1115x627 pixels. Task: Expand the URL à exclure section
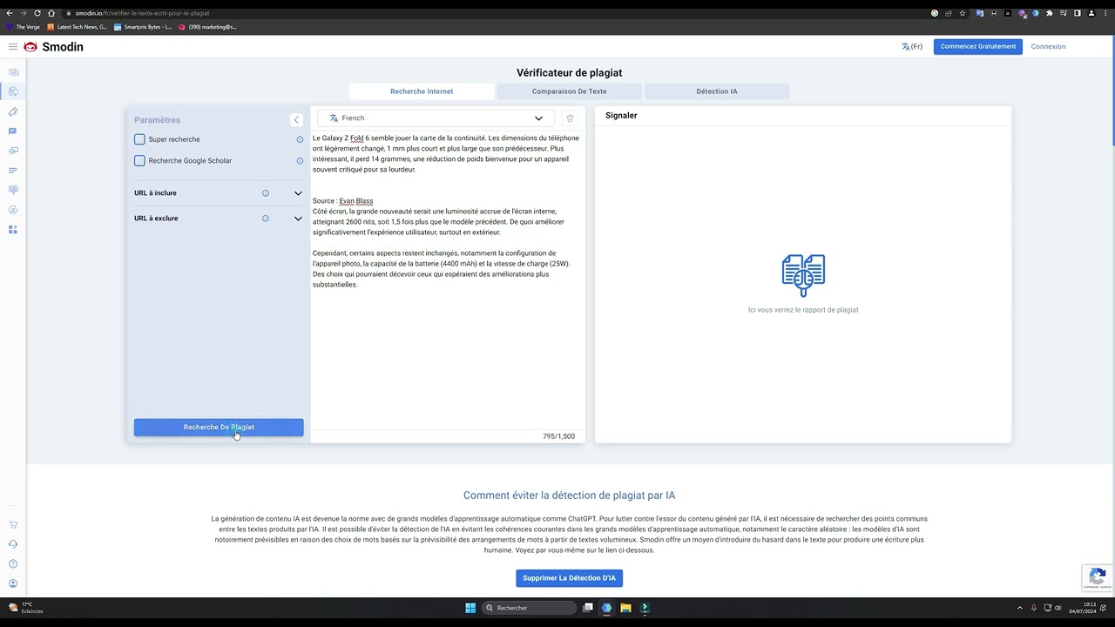pos(298,219)
